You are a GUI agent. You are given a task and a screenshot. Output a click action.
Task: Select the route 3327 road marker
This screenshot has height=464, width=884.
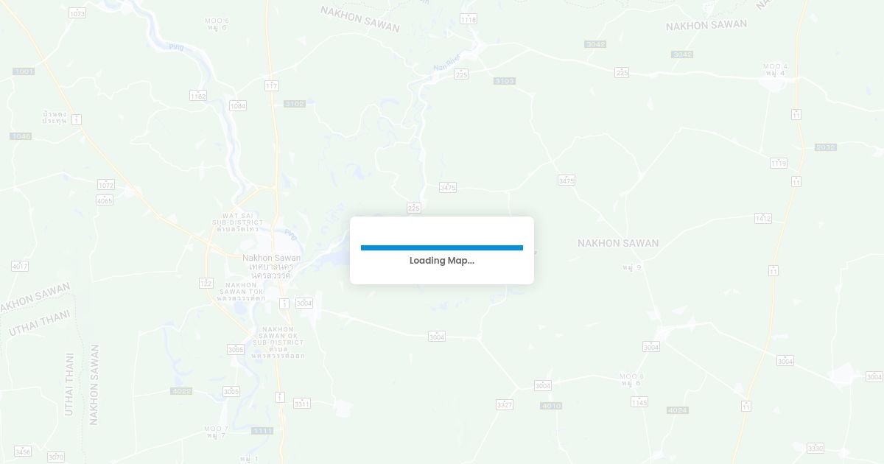coord(504,405)
